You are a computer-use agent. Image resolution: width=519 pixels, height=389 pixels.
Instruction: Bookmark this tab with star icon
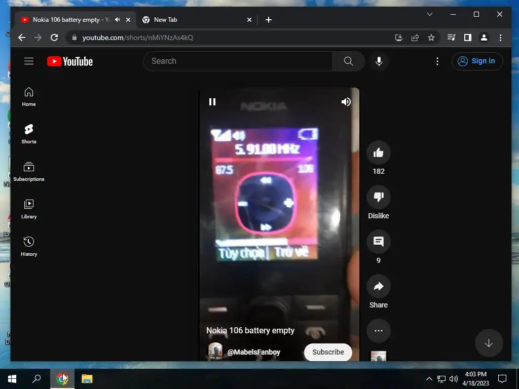click(x=431, y=37)
